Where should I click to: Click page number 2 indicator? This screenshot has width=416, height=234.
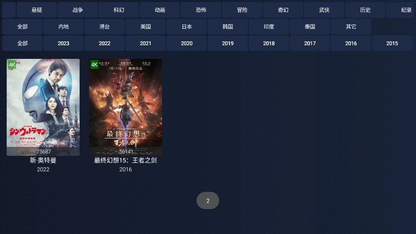[x=208, y=201]
